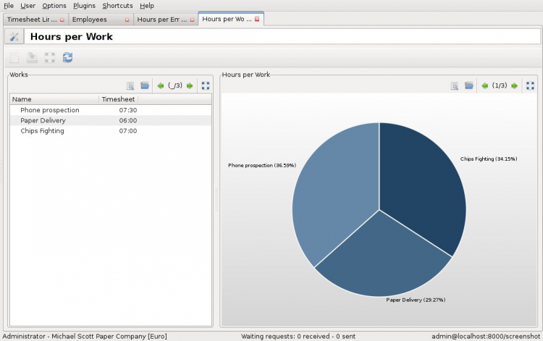Click the Hours per Work title field
The width and height of the screenshot is (543, 341).
coord(282,36)
